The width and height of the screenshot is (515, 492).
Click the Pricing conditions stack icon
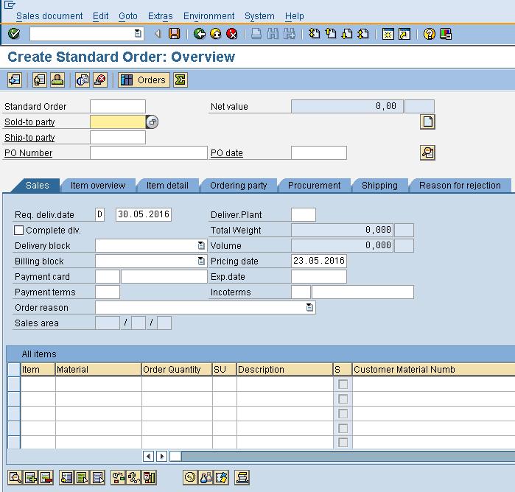242,477
